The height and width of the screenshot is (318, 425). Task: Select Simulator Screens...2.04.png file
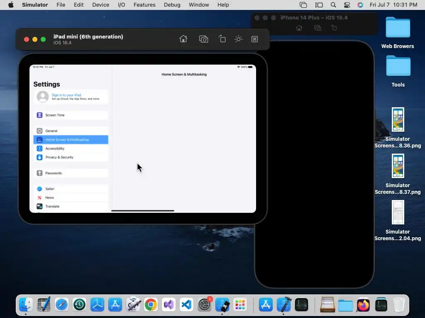398,220
